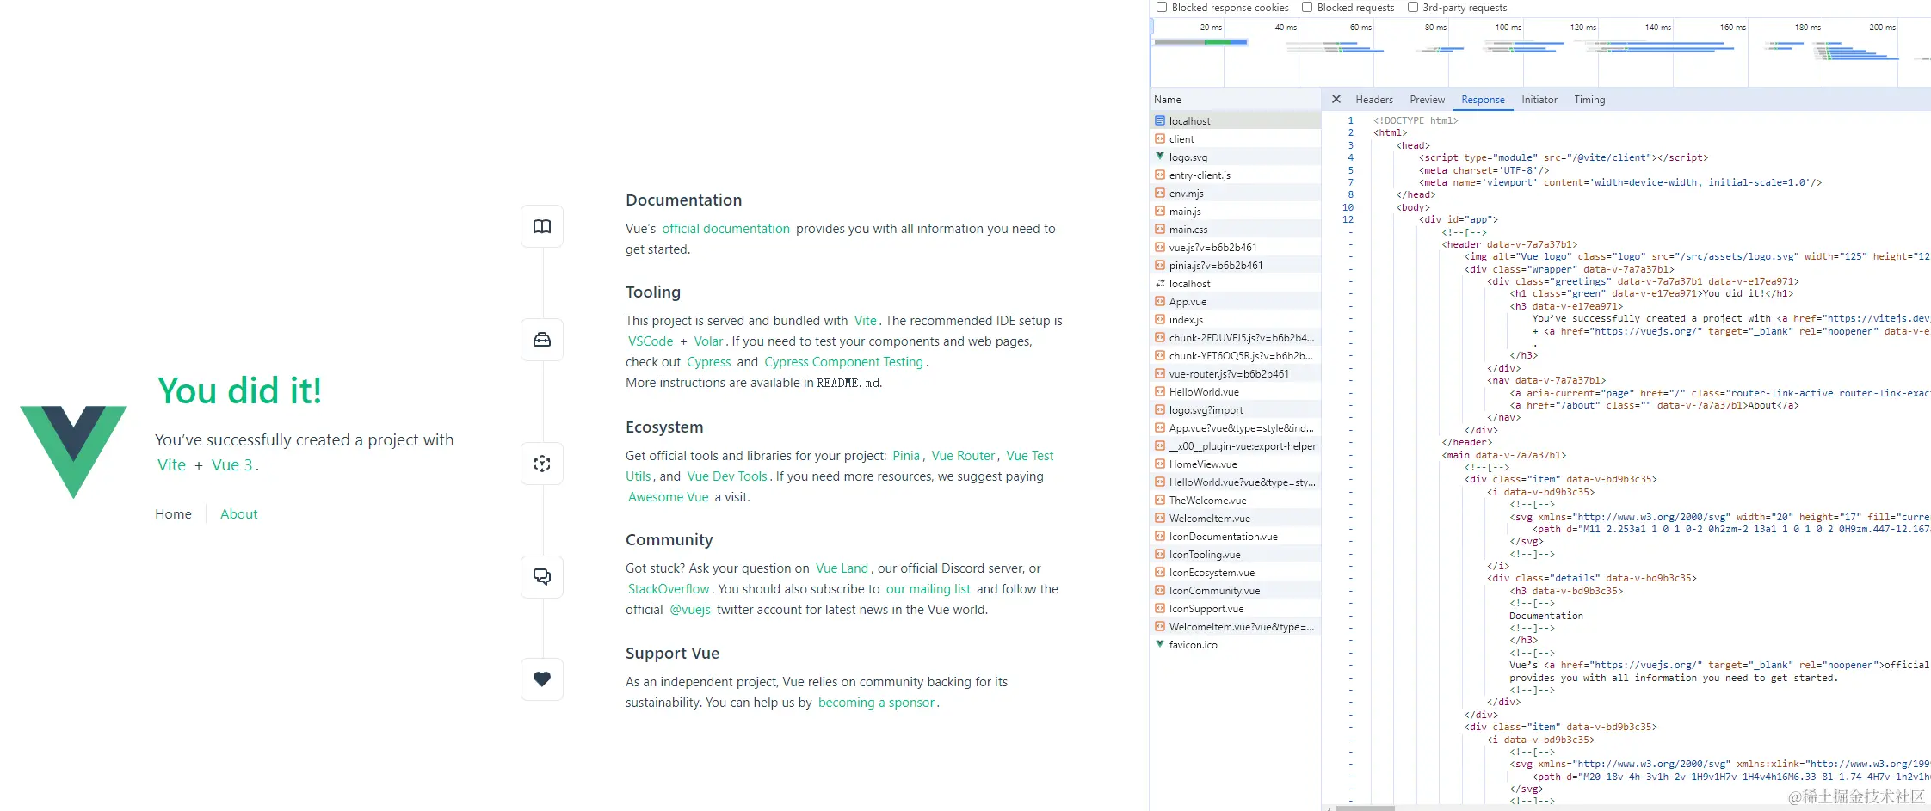Select the index.js request
This screenshot has width=1931, height=811.
point(1236,320)
